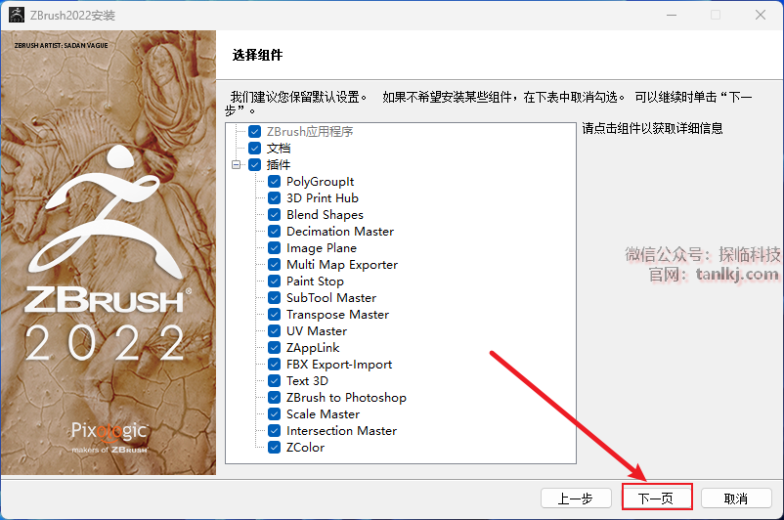This screenshot has width=784, height=520.
Task: Select the ZBrush应用程序 label text
Action: click(310, 132)
